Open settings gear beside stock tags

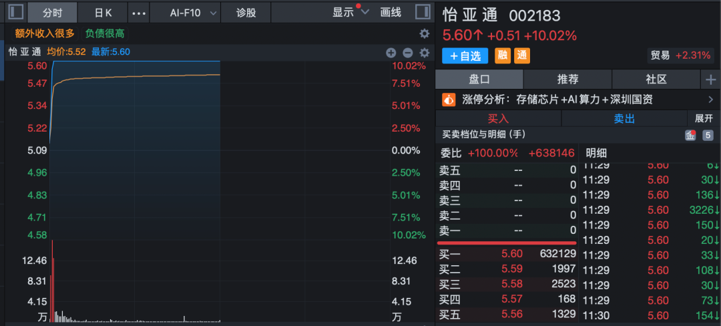point(424,33)
